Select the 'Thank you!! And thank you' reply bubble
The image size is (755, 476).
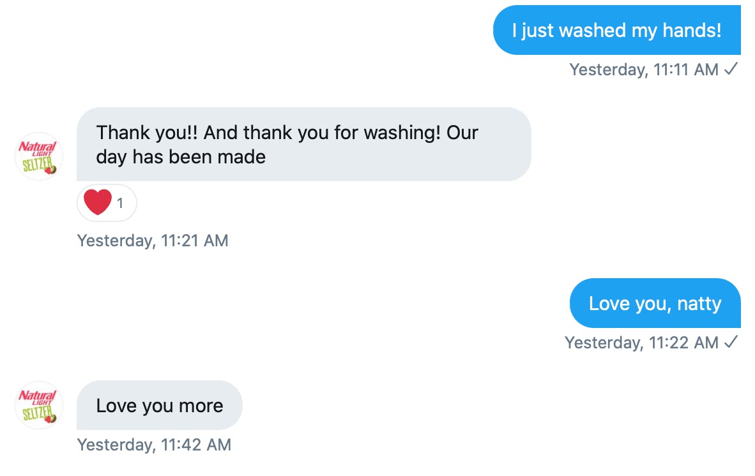[x=303, y=144]
